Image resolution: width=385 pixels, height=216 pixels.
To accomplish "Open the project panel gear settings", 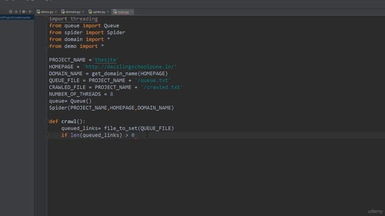I will (23, 11).
